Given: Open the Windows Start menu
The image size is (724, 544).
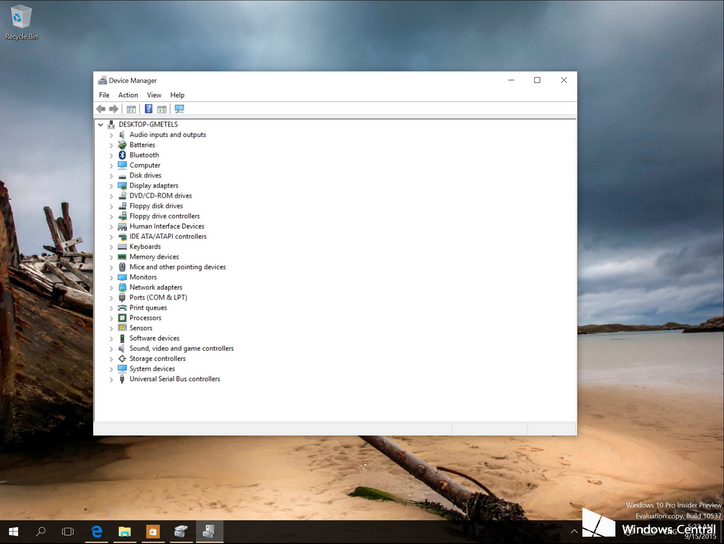Looking at the screenshot, I should pyautogui.click(x=14, y=532).
